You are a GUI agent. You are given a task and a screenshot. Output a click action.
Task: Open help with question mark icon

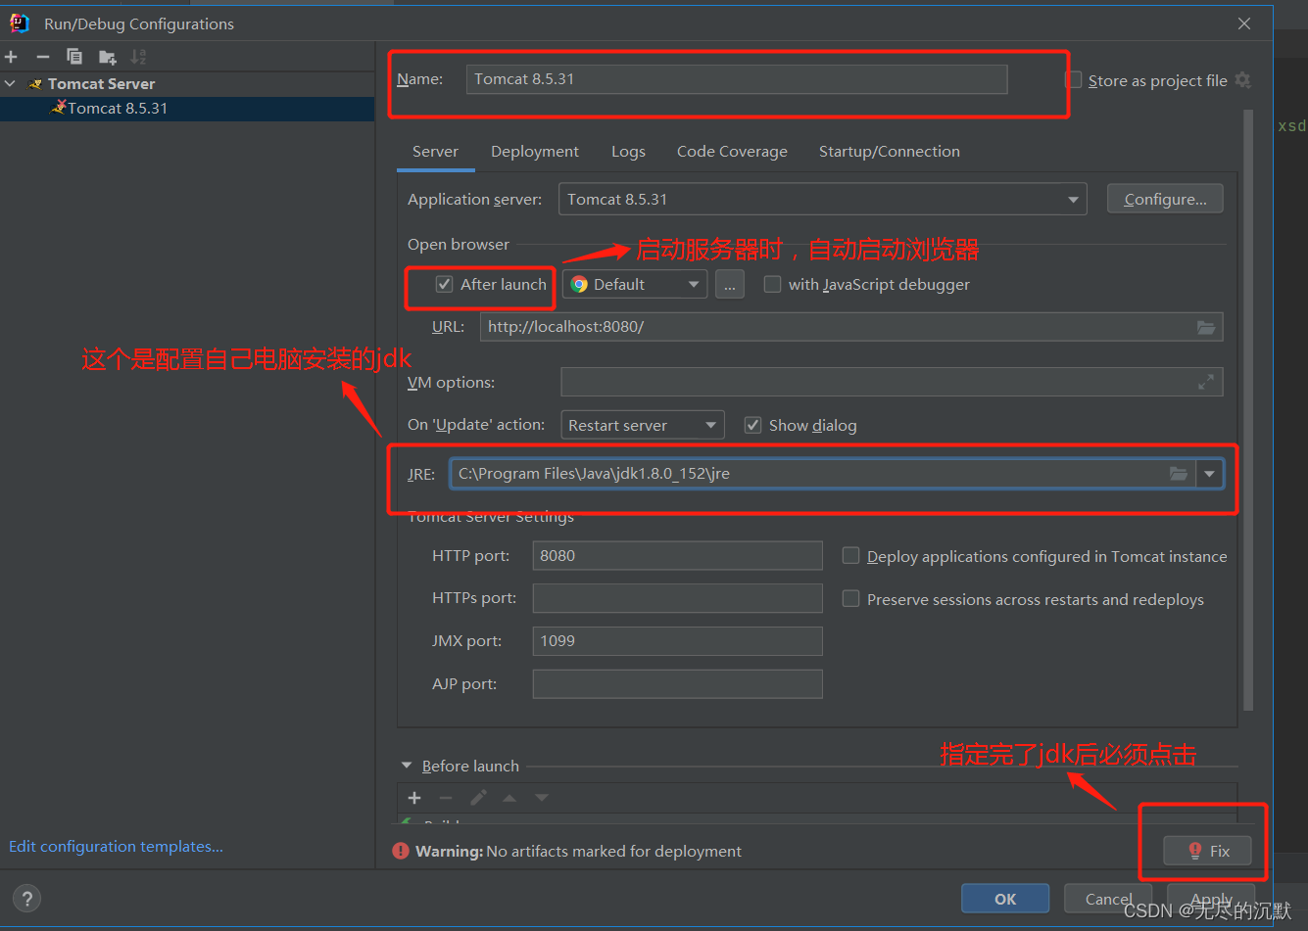pos(27,898)
